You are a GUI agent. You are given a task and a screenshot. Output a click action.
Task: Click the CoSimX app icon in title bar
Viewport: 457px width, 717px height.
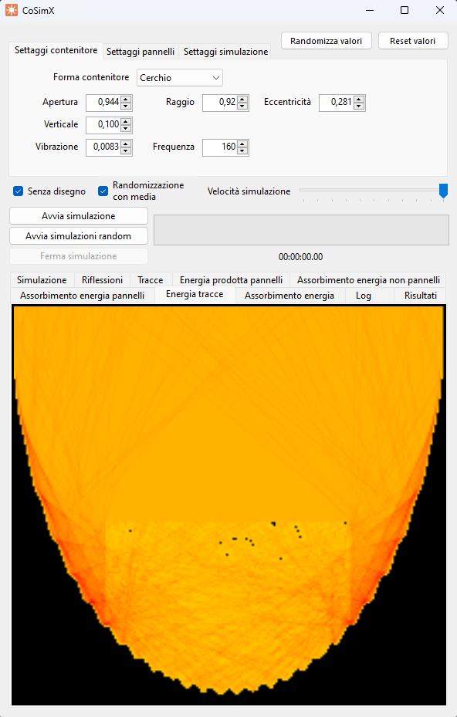(x=12, y=10)
